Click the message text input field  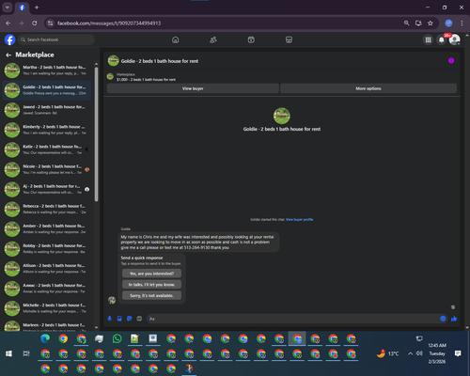292,319
